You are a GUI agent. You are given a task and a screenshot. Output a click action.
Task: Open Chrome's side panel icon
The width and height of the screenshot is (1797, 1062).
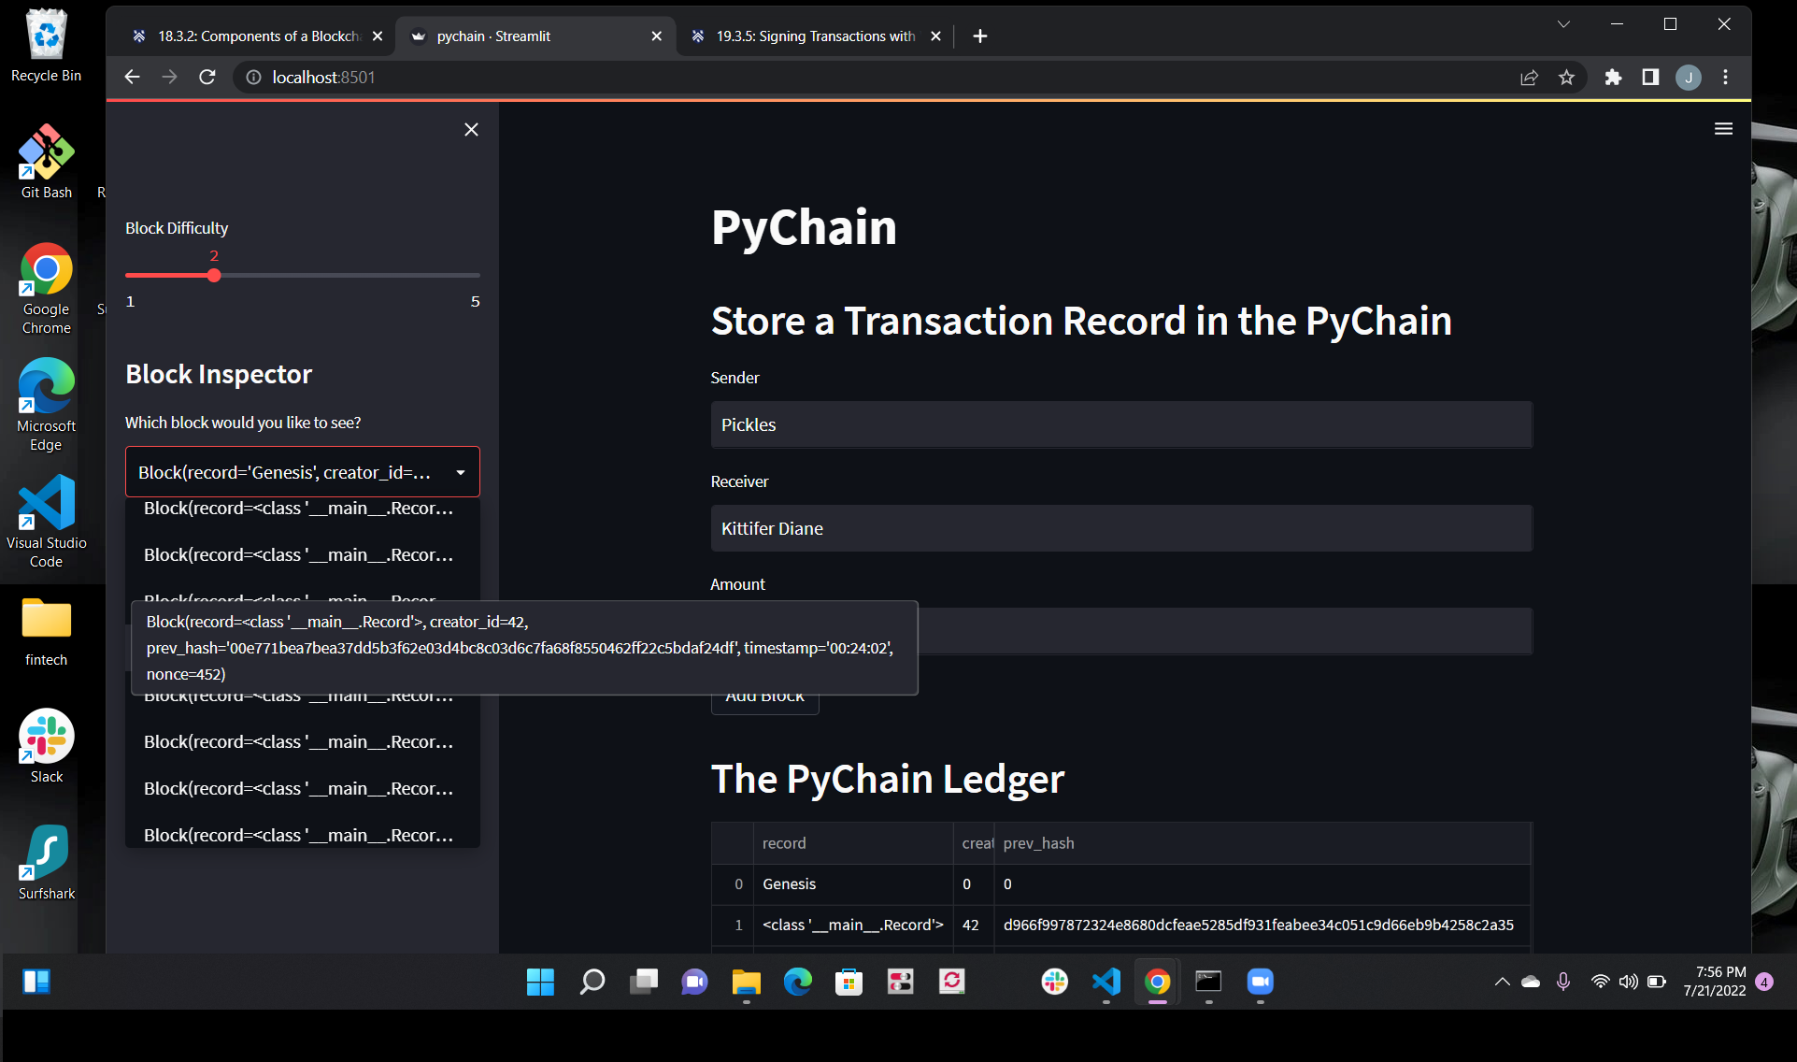(x=1649, y=78)
